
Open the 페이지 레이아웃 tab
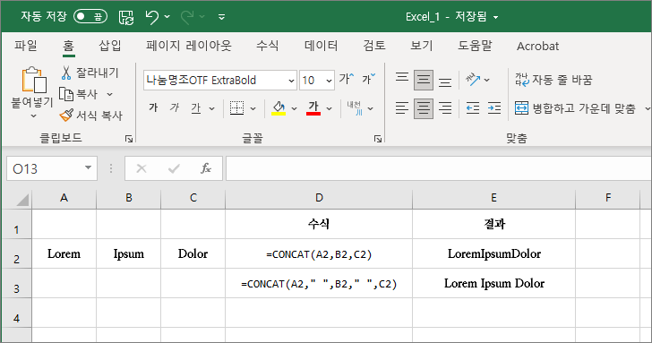189,46
